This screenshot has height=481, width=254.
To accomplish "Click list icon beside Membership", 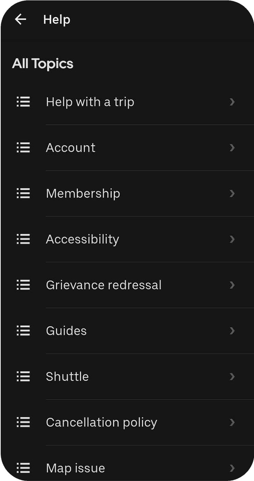I will tap(23, 193).
